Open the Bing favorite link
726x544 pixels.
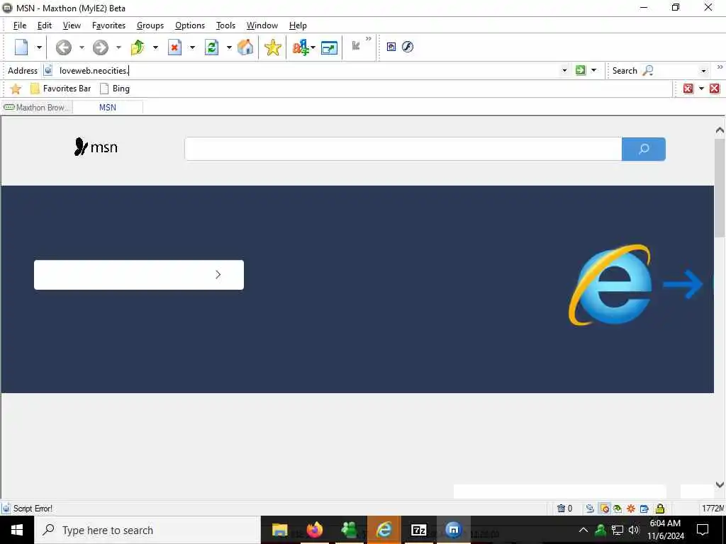coord(115,89)
